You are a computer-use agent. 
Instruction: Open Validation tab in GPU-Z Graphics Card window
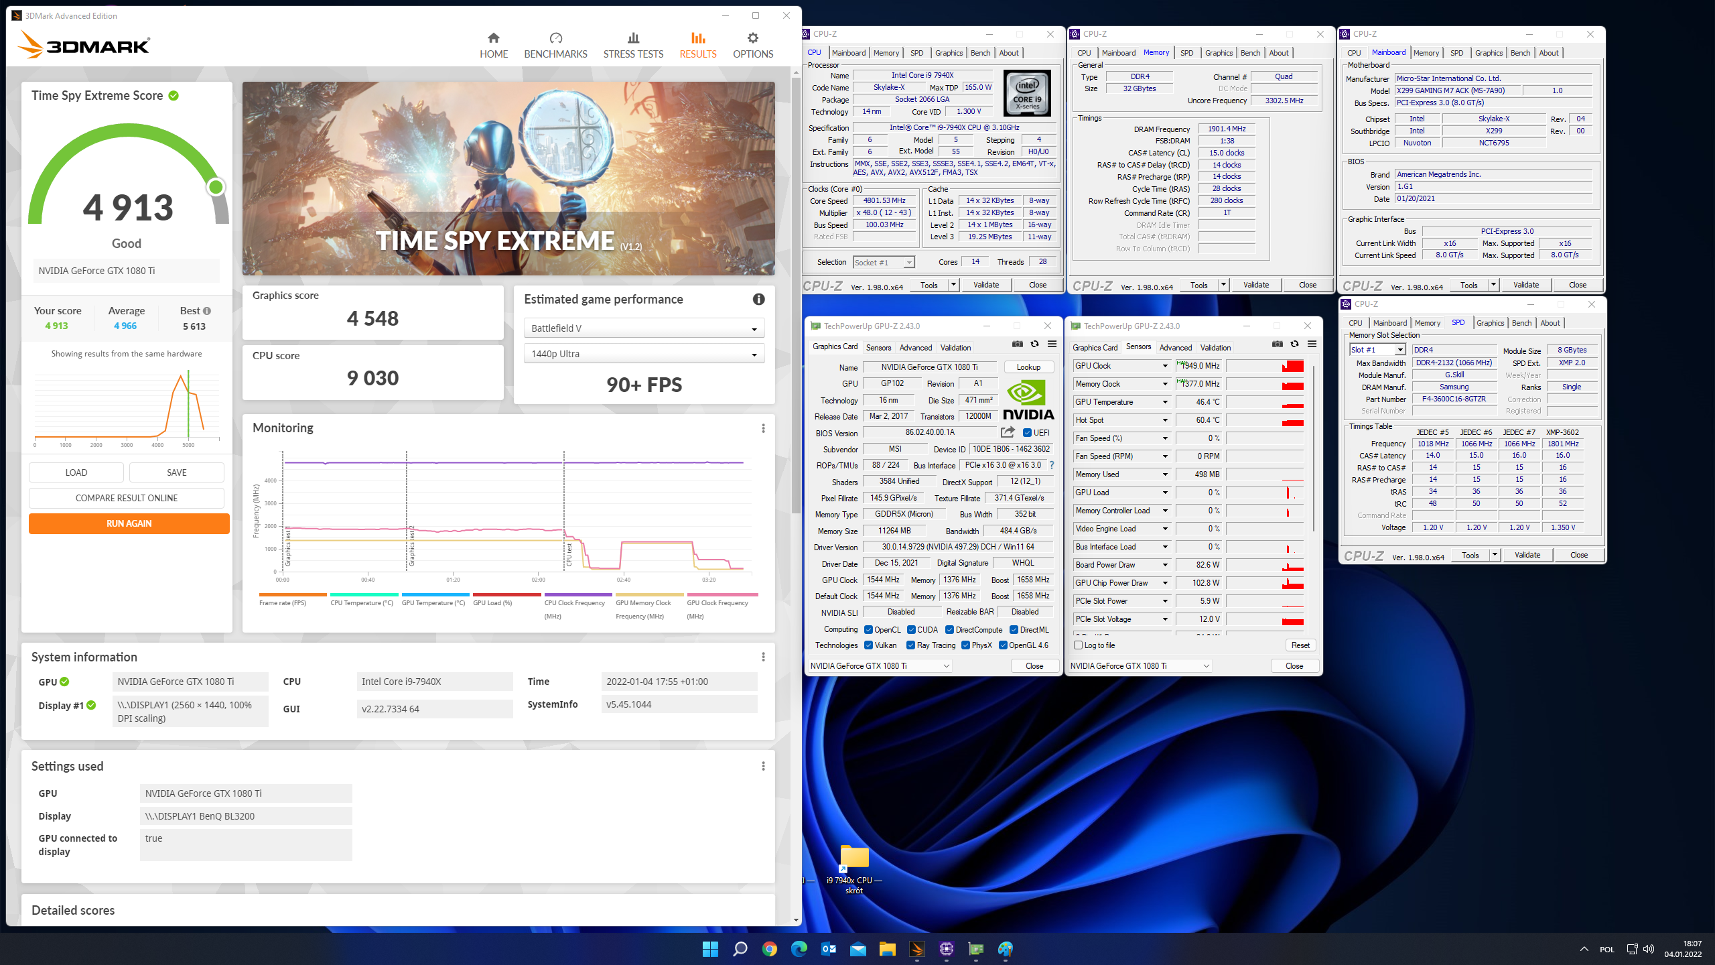coord(955,348)
